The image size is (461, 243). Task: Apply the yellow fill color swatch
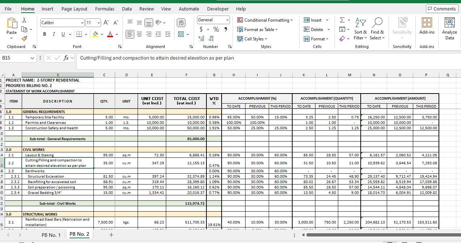point(95,34)
